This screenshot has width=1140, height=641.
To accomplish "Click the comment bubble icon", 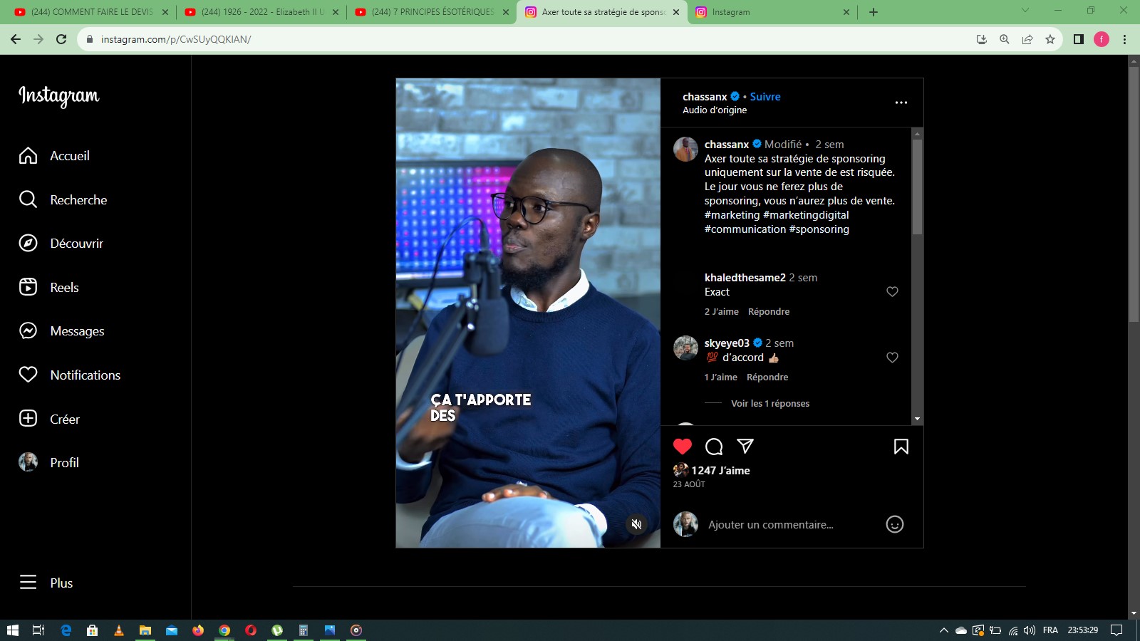I will [713, 447].
